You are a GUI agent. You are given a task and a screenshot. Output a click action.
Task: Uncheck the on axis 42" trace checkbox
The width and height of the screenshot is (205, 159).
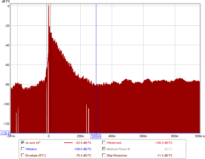point(23,142)
